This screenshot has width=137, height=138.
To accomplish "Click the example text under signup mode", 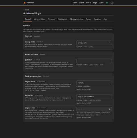I will point(88,47).
